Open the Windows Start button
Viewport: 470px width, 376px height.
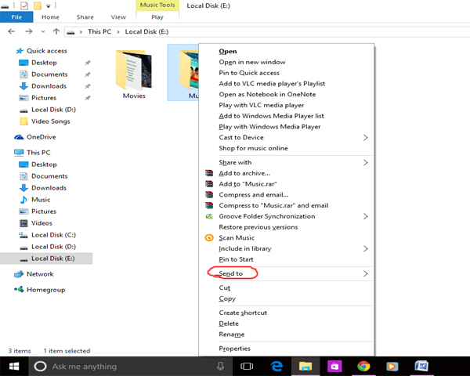click(x=14, y=366)
